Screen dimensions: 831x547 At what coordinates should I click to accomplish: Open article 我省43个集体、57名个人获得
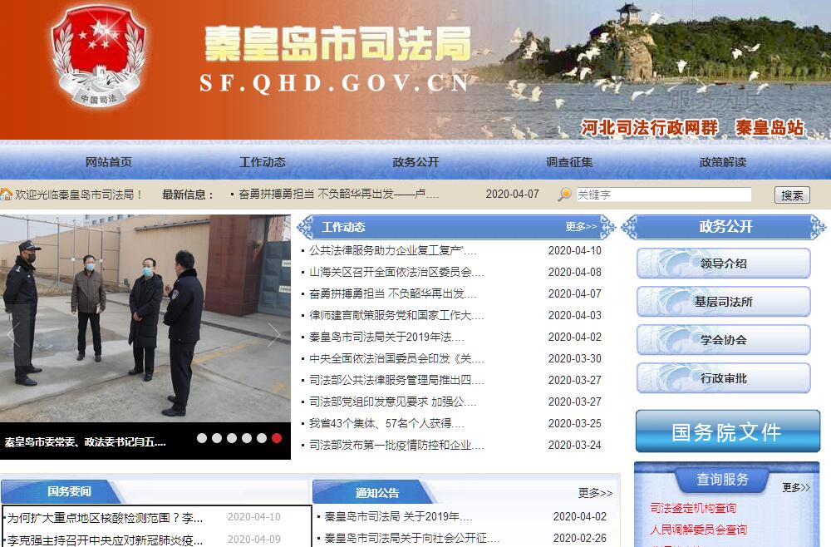386,423
